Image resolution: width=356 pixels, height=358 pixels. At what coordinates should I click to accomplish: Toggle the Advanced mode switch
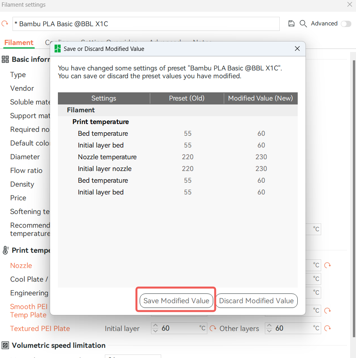tap(346, 24)
